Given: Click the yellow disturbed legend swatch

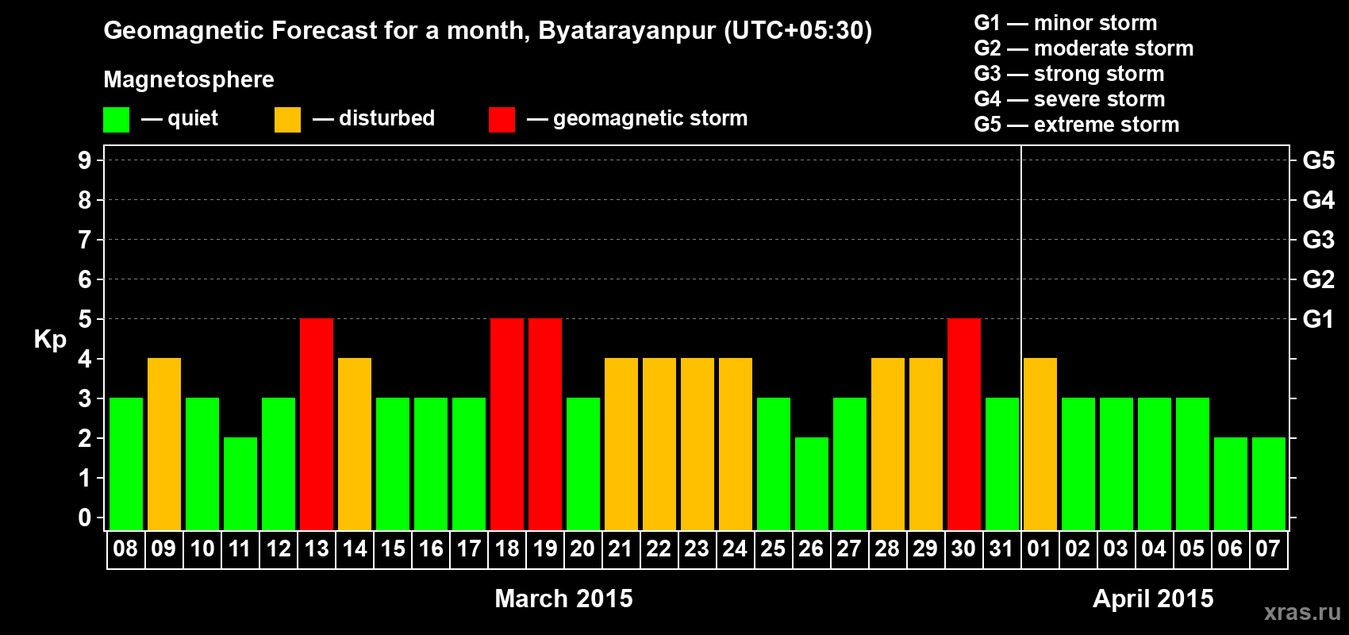Looking at the screenshot, I should 287,120.
